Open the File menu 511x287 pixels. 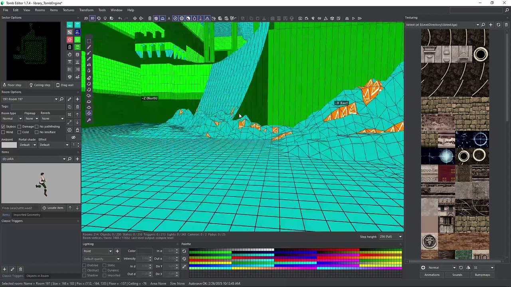tap(6, 10)
